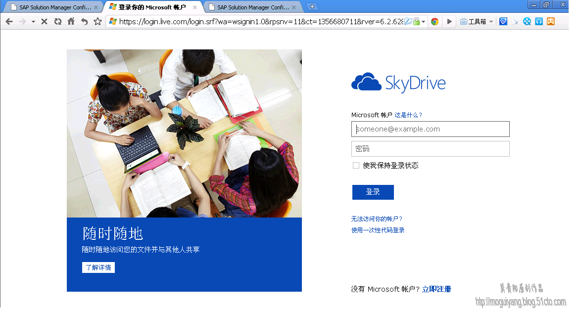Click the 密码 password field
The height and width of the screenshot is (309, 581).
tap(430, 149)
